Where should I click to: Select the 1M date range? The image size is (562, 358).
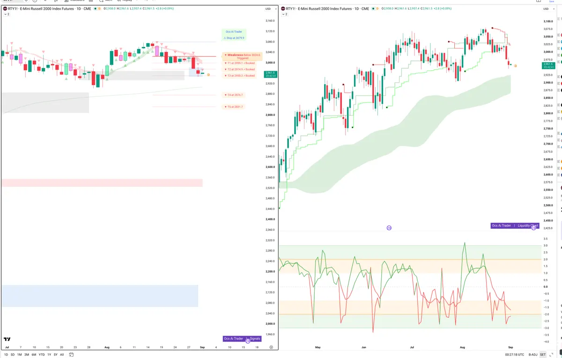(19, 355)
